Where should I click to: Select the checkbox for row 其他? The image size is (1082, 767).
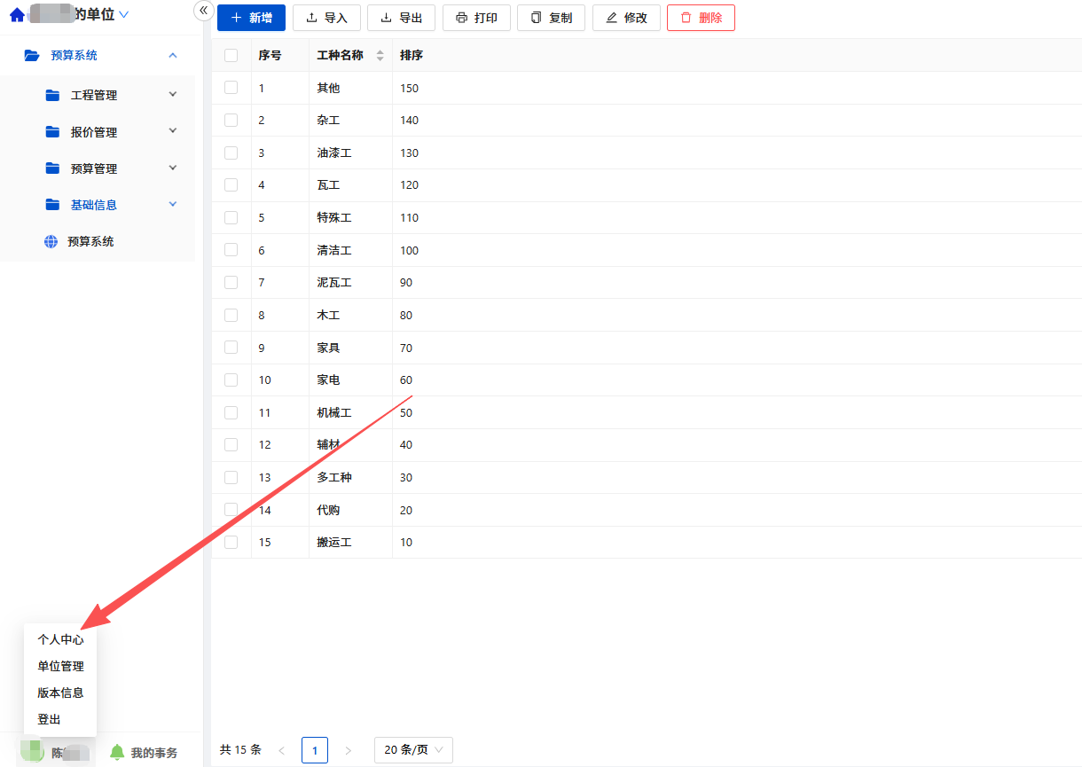231,88
